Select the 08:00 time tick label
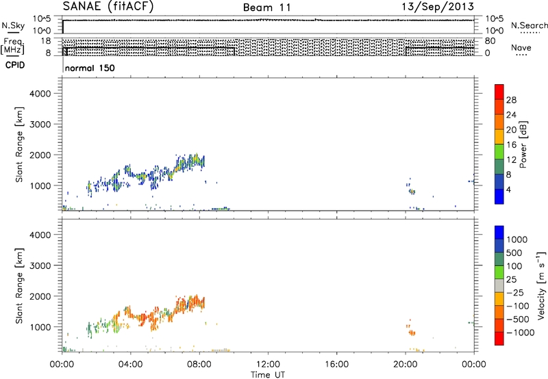548x379 pixels. click(199, 365)
